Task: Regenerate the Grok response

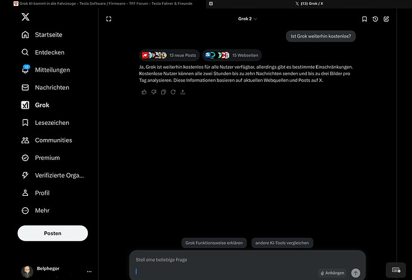Action: tap(173, 92)
